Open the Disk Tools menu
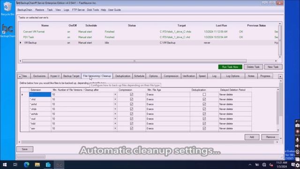The width and height of the screenshot is (300, 169). pyautogui.click(x=93, y=10)
